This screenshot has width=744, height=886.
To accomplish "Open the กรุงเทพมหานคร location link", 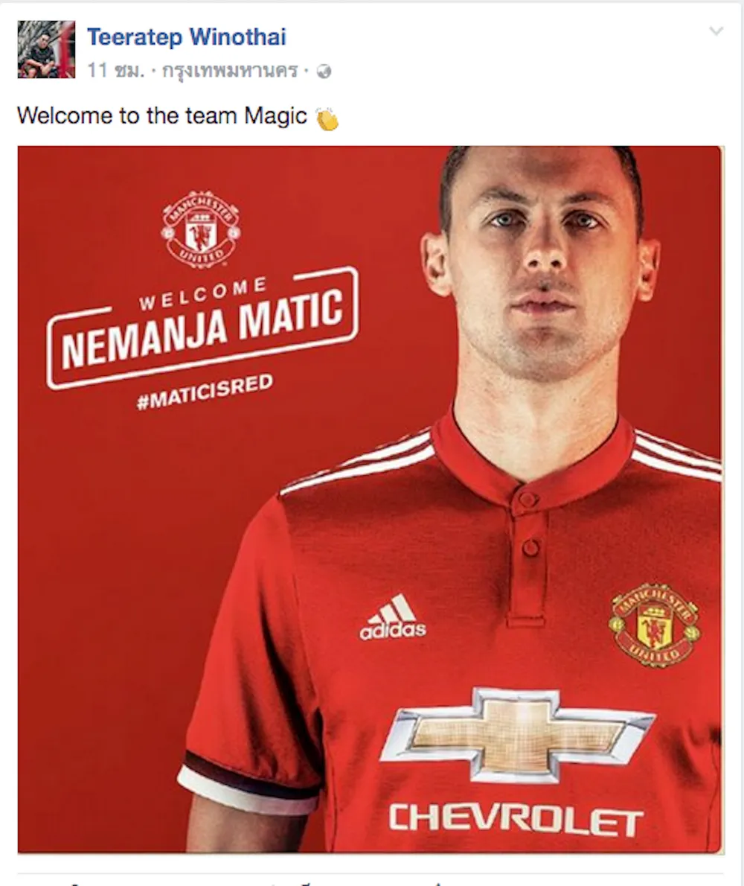I will click(230, 71).
